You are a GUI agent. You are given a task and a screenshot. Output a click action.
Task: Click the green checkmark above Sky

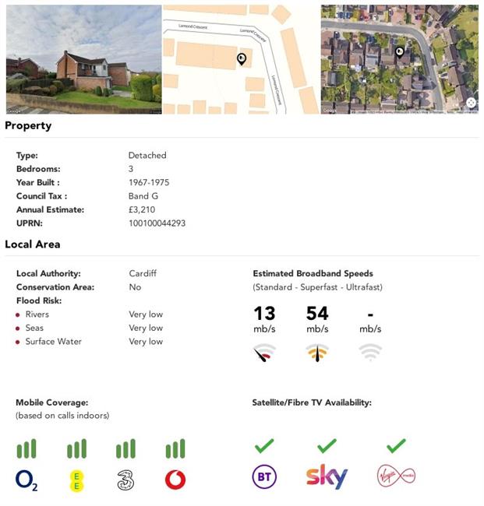point(327,445)
